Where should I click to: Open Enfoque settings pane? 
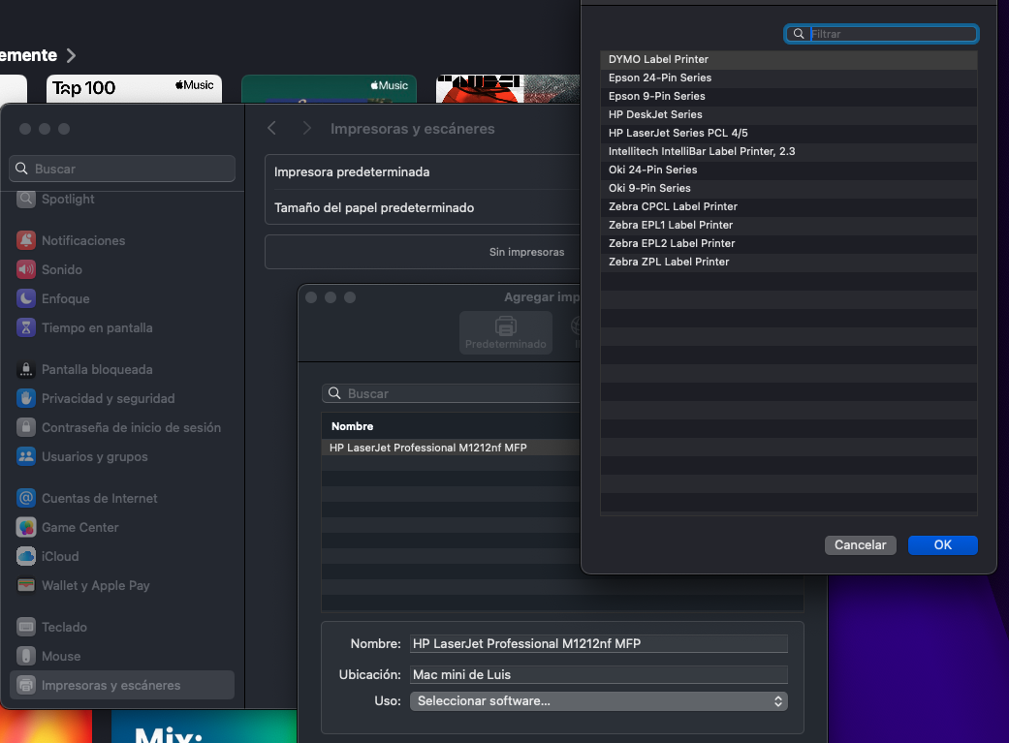click(122, 298)
